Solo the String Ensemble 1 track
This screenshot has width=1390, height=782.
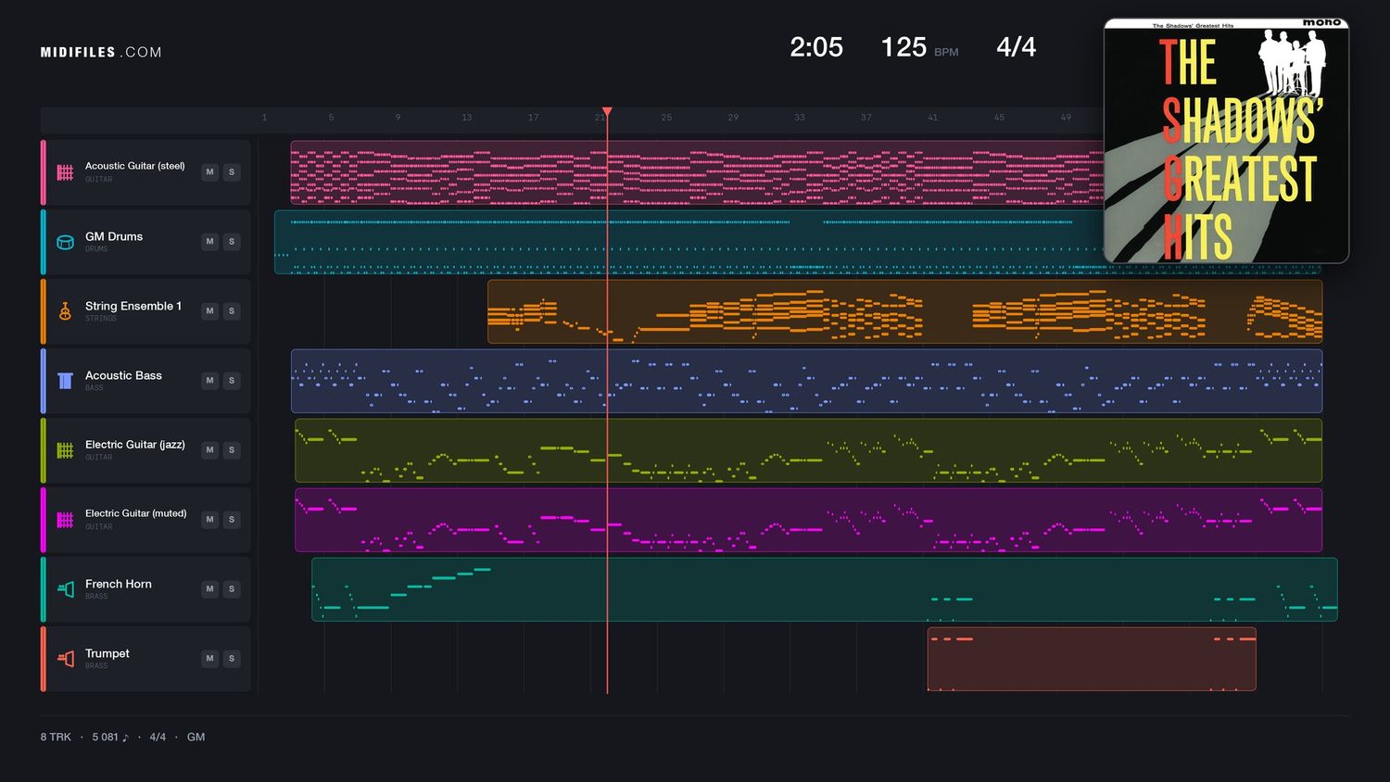(x=232, y=311)
